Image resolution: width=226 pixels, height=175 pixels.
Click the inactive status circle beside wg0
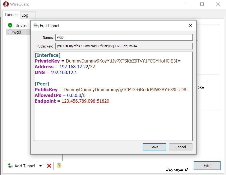[x=10, y=32]
